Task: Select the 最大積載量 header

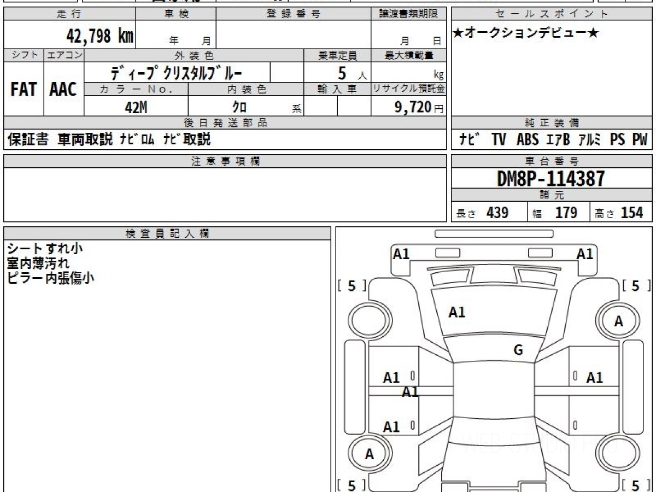Action: click(408, 55)
